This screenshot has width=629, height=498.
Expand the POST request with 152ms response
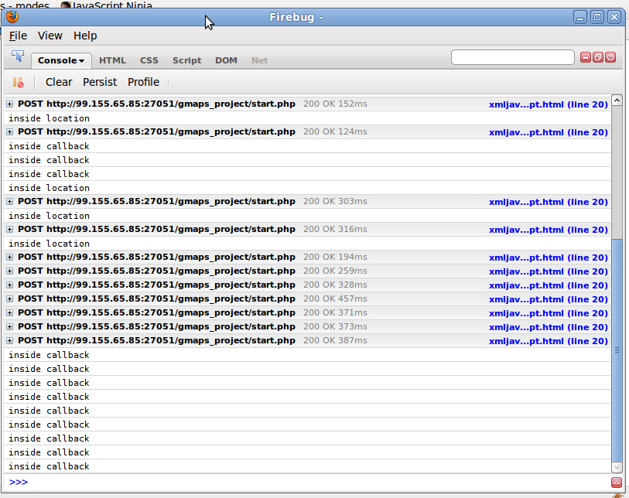point(9,104)
